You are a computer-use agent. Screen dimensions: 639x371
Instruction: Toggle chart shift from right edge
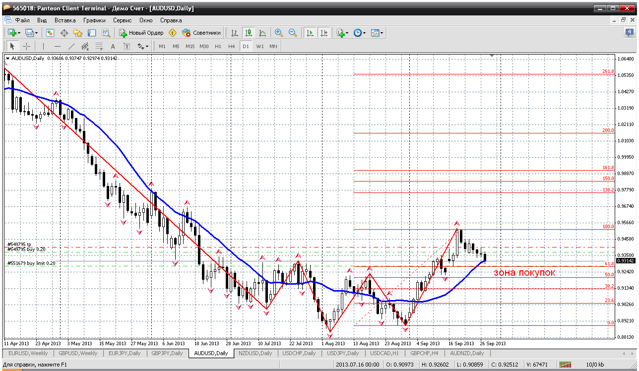(x=324, y=33)
